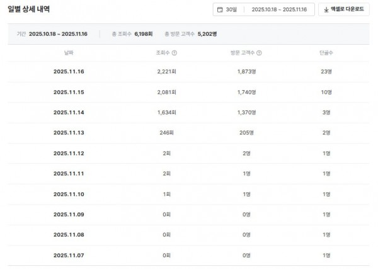Click the help icon beside 조회수
Viewport: 378px width, 269px height.
(174, 53)
